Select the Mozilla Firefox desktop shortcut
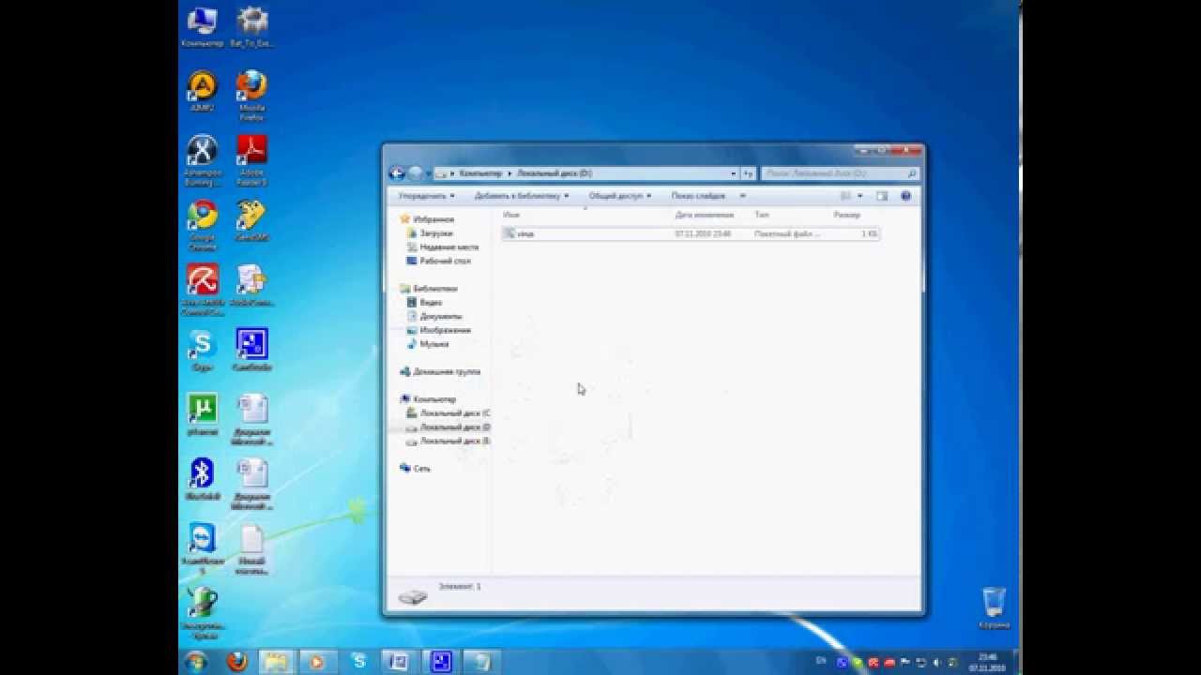Image resolution: width=1201 pixels, height=675 pixels. coord(251,97)
